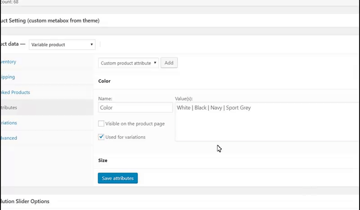The height and width of the screenshot is (210, 360).
Task: Go to the Linked Products tab
Action: click(x=15, y=92)
